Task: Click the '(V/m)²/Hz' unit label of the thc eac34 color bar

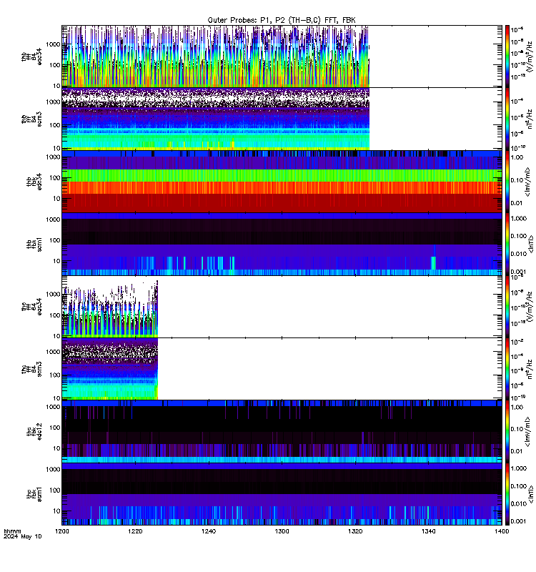Action: click(530, 307)
